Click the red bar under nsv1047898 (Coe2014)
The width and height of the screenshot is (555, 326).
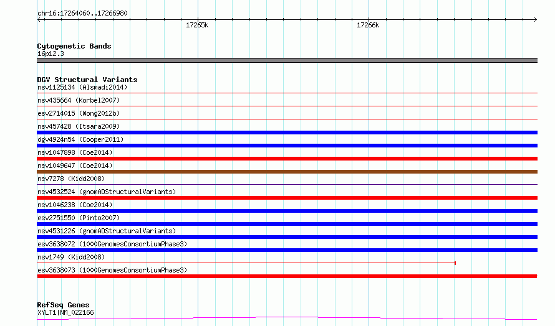point(287,159)
